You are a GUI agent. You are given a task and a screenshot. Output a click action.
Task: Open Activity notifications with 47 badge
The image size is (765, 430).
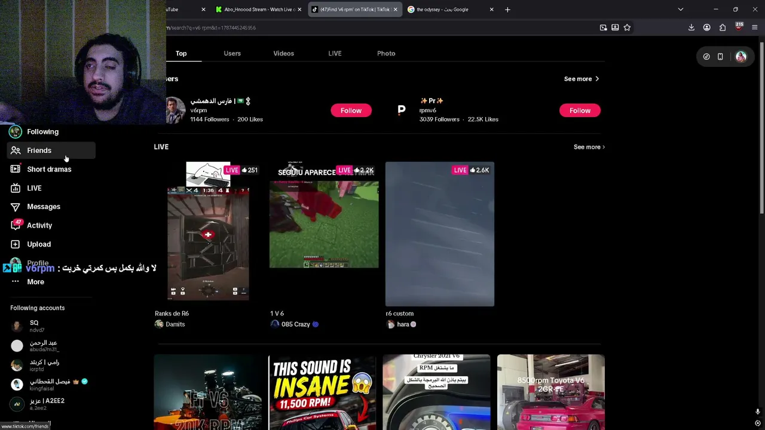pyautogui.click(x=39, y=225)
